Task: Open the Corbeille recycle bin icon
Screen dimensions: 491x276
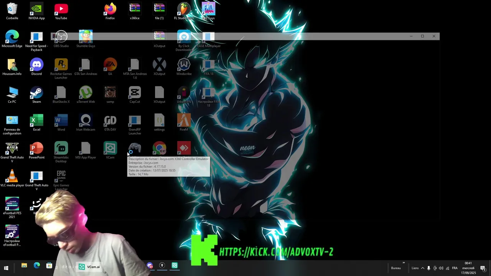Action: click(x=12, y=11)
